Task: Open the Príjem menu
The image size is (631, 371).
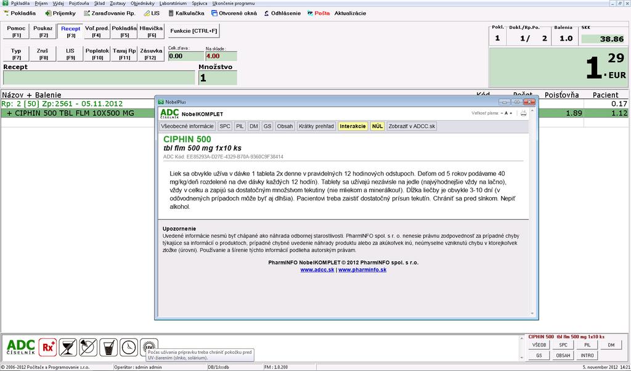Action: 41,3
